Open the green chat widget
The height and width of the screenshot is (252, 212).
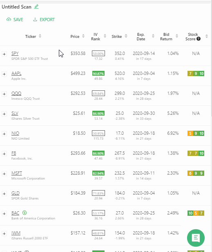(x=196, y=238)
